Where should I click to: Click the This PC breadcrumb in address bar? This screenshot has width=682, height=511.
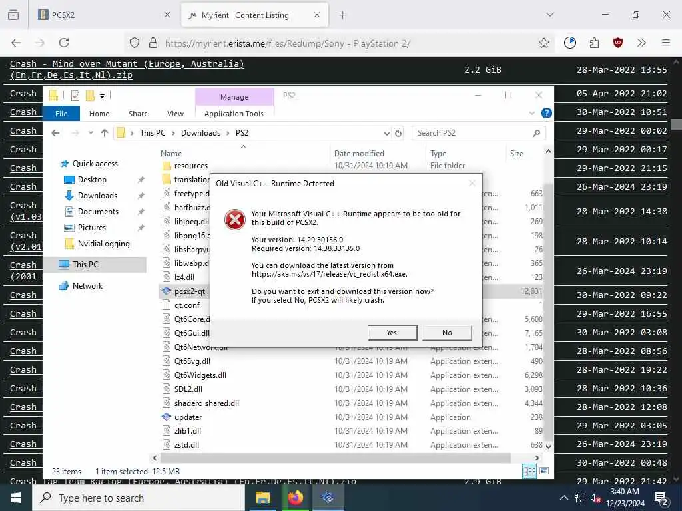[153, 133]
